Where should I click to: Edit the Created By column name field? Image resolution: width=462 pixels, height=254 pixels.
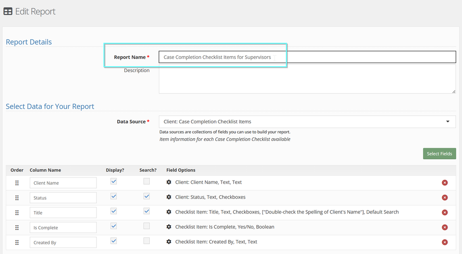(63, 243)
